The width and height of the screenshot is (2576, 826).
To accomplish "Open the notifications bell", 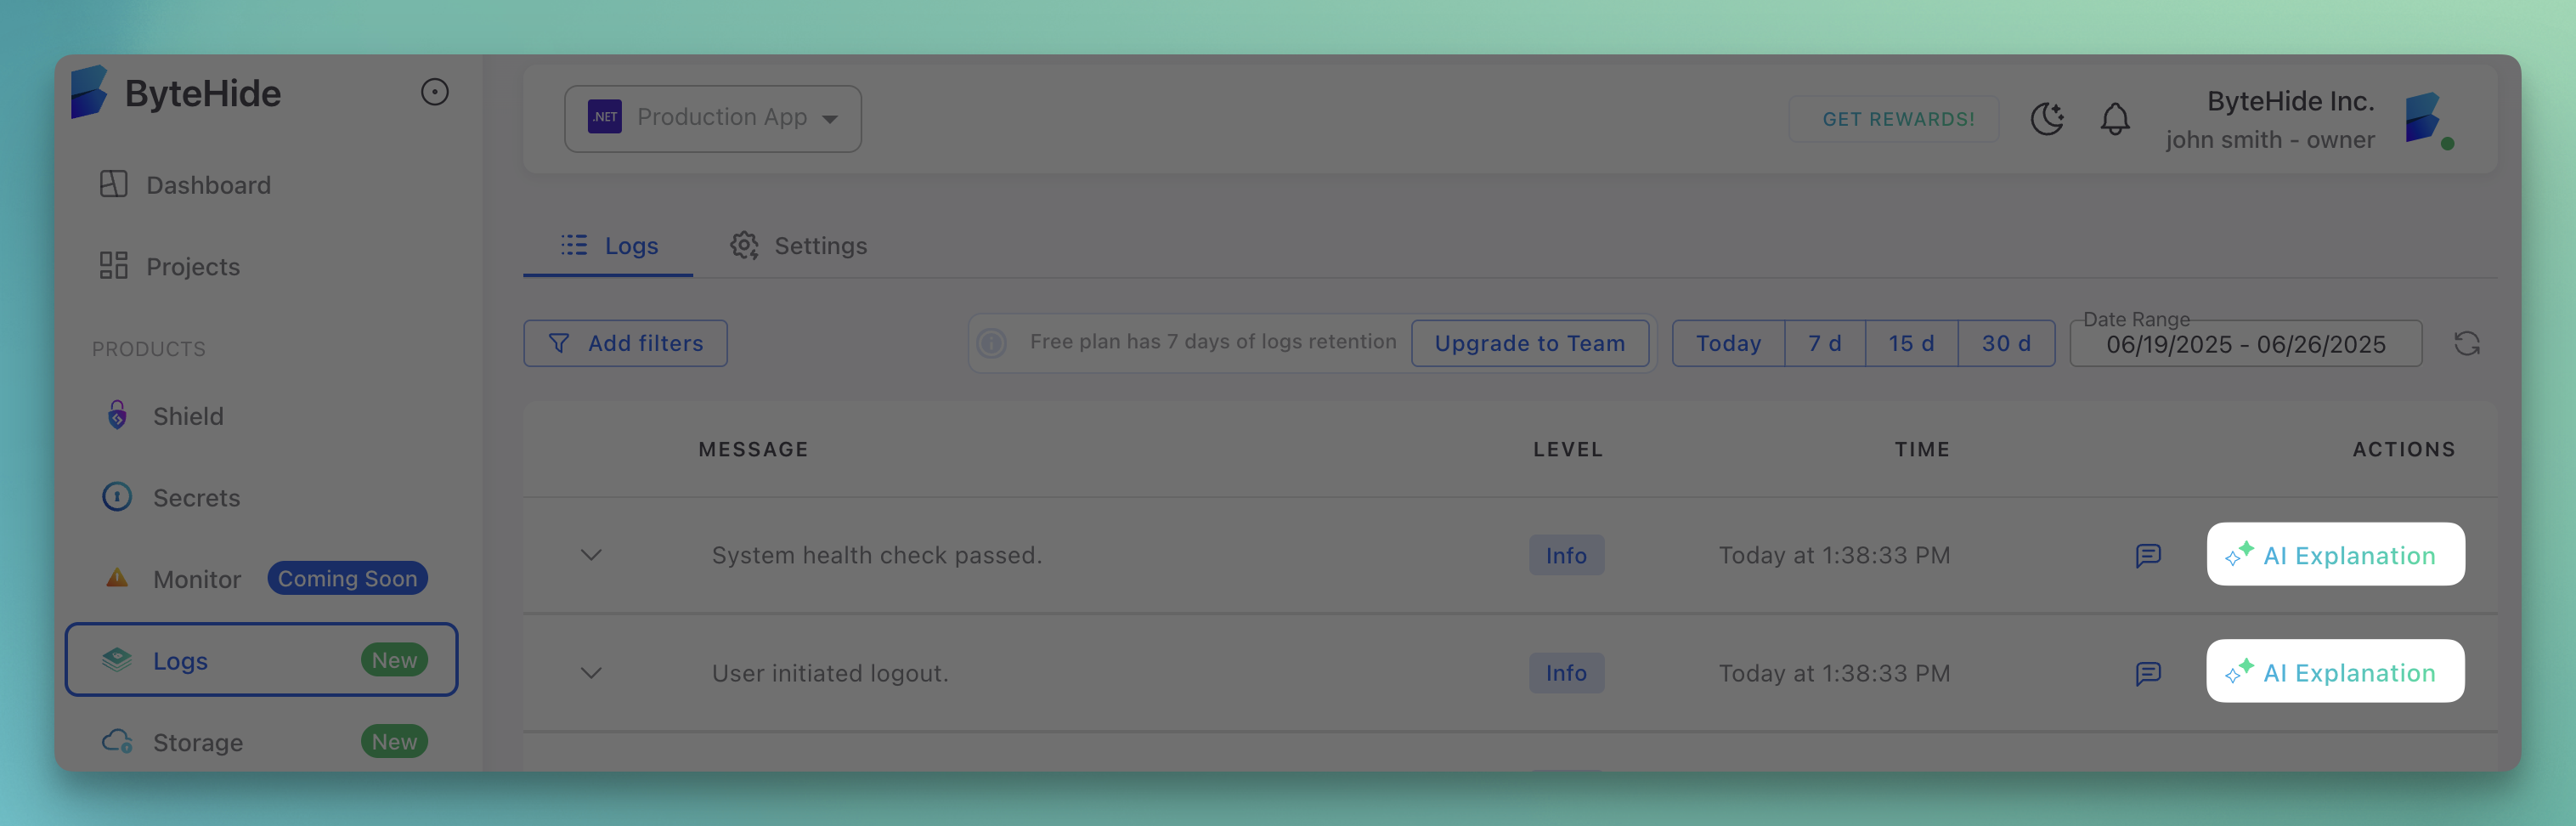I will 2114,119.
